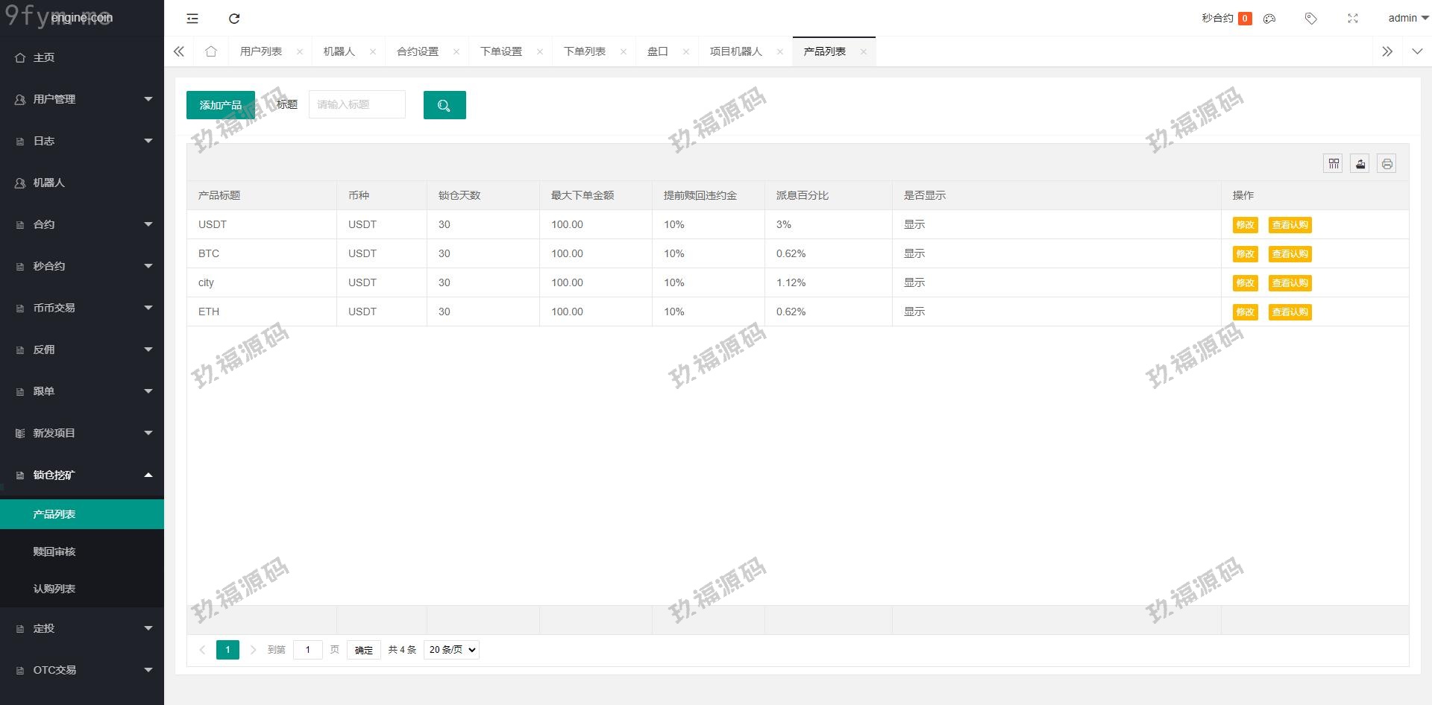The width and height of the screenshot is (1432, 705).
Task: Click 查看认购 for the ETH row
Action: coord(1290,312)
